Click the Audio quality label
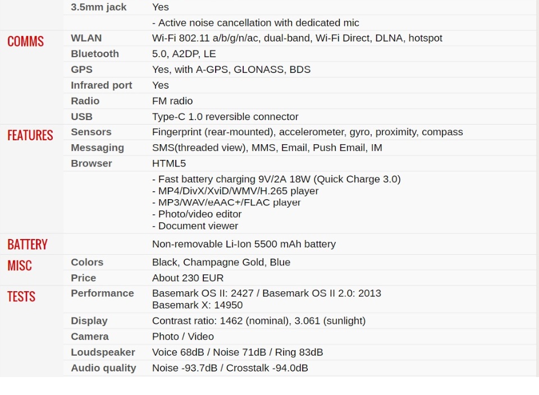This screenshot has width=539, height=395. click(x=103, y=368)
